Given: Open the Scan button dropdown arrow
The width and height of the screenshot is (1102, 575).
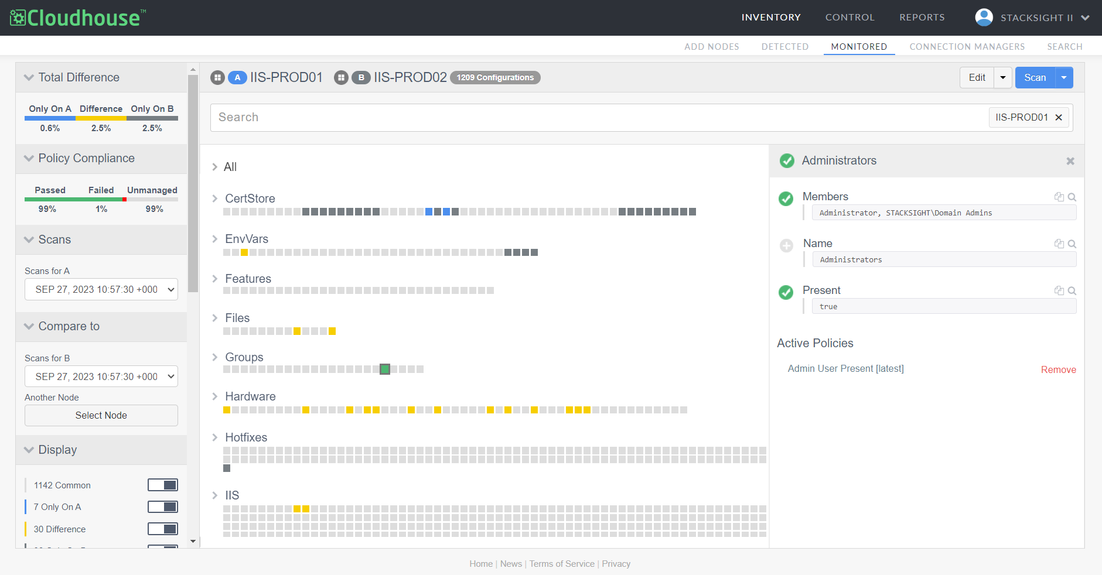Looking at the screenshot, I should pyautogui.click(x=1064, y=78).
